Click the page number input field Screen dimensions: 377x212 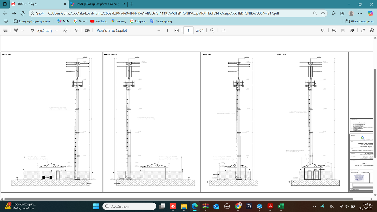(188, 30)
